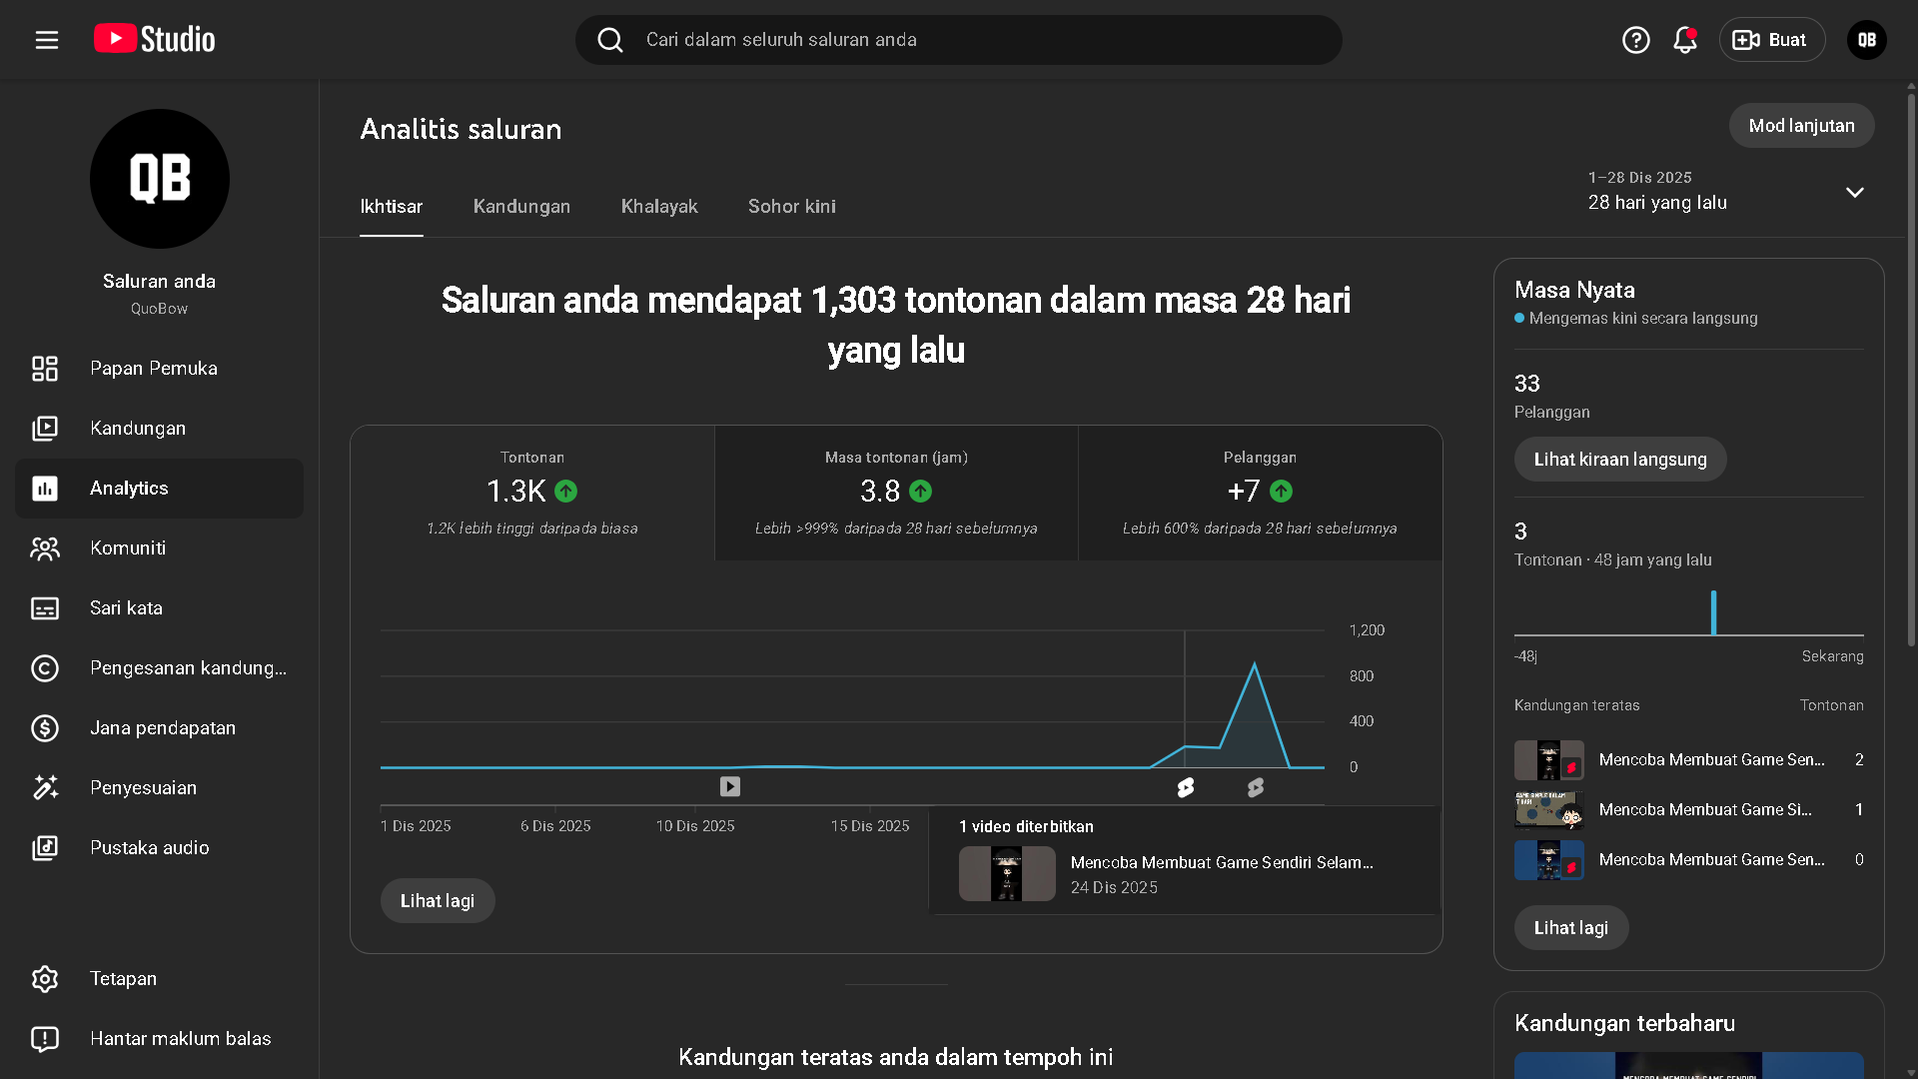The image size is (1918, 1079).
Task: Click the Papan Pemuka dashboard icon
Action: [x=45, y=369]
